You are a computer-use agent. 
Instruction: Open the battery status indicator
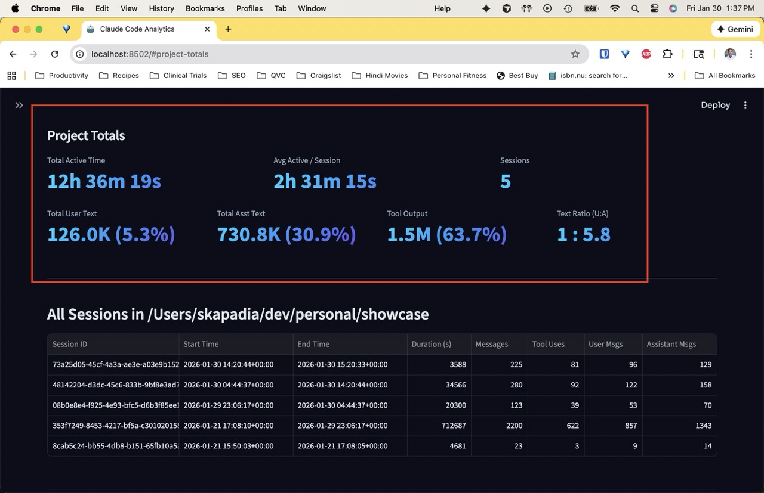tap(591, 8)
